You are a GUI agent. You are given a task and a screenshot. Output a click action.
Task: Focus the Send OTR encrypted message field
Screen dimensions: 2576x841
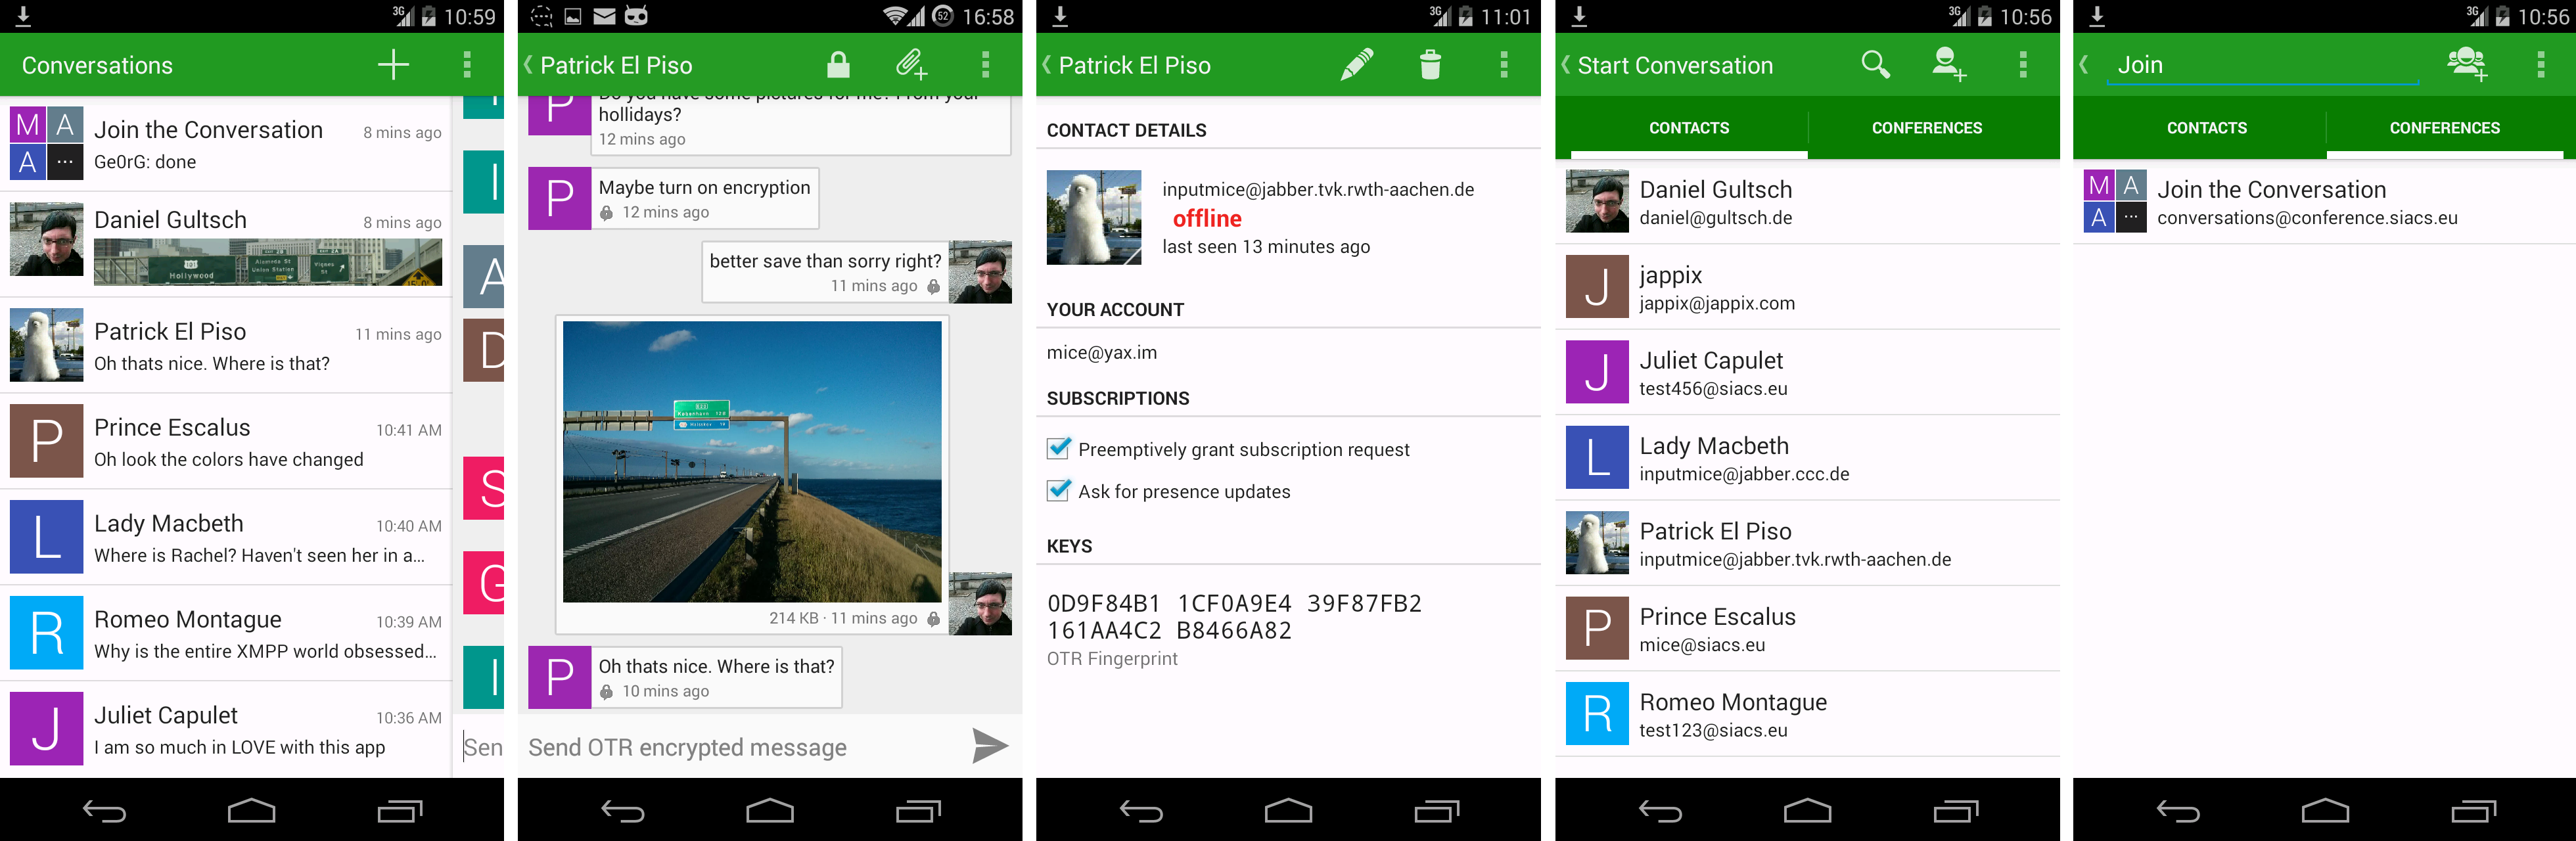740,747
